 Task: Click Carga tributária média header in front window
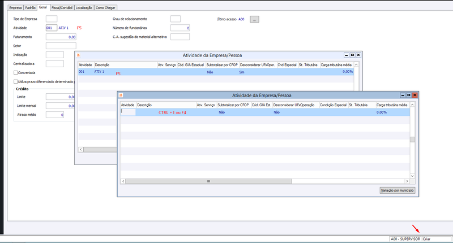(x=392, y=105)
